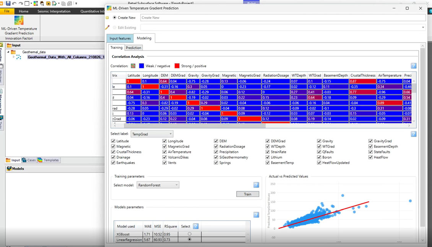Click the Create New name input field
This screenshot has width=432, height=247.
coord(283,18)
